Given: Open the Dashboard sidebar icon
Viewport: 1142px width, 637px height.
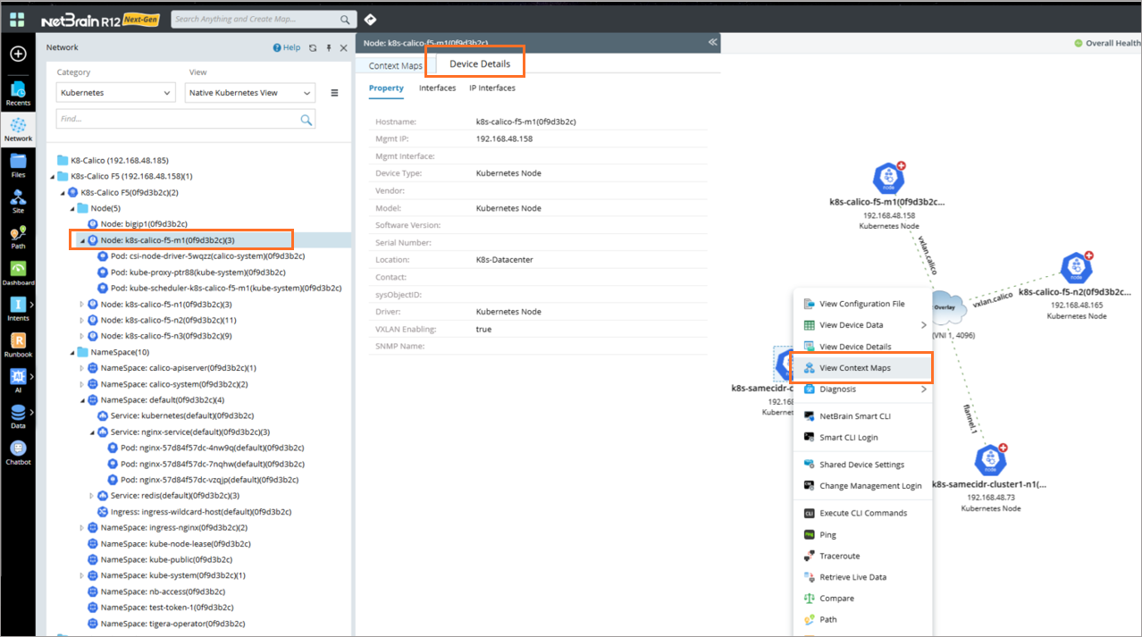Looking at the screenshot, I should (x=18, y=272).
